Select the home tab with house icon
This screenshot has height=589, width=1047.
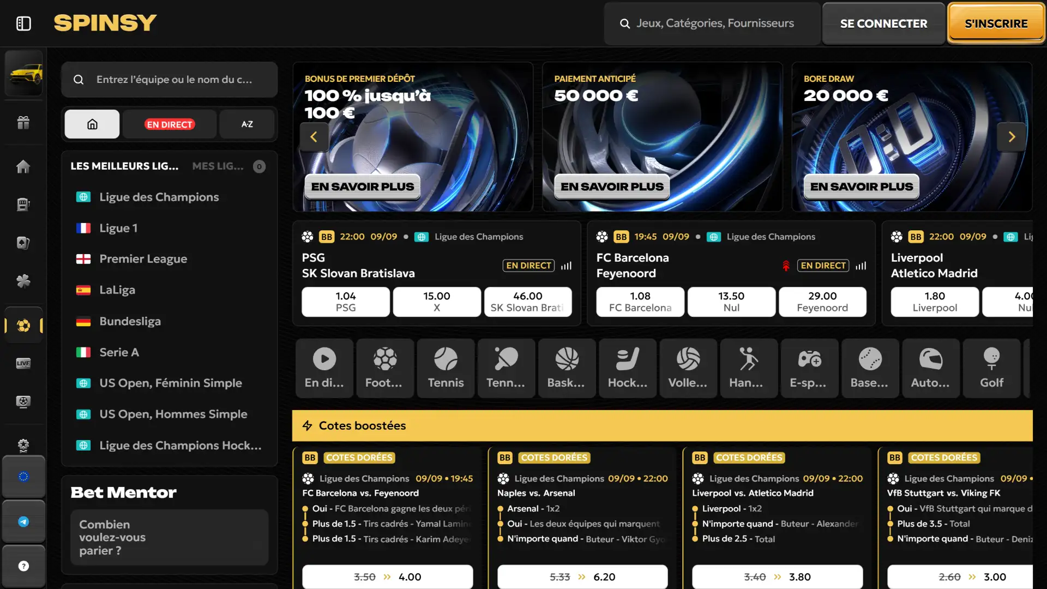point(92,124)
